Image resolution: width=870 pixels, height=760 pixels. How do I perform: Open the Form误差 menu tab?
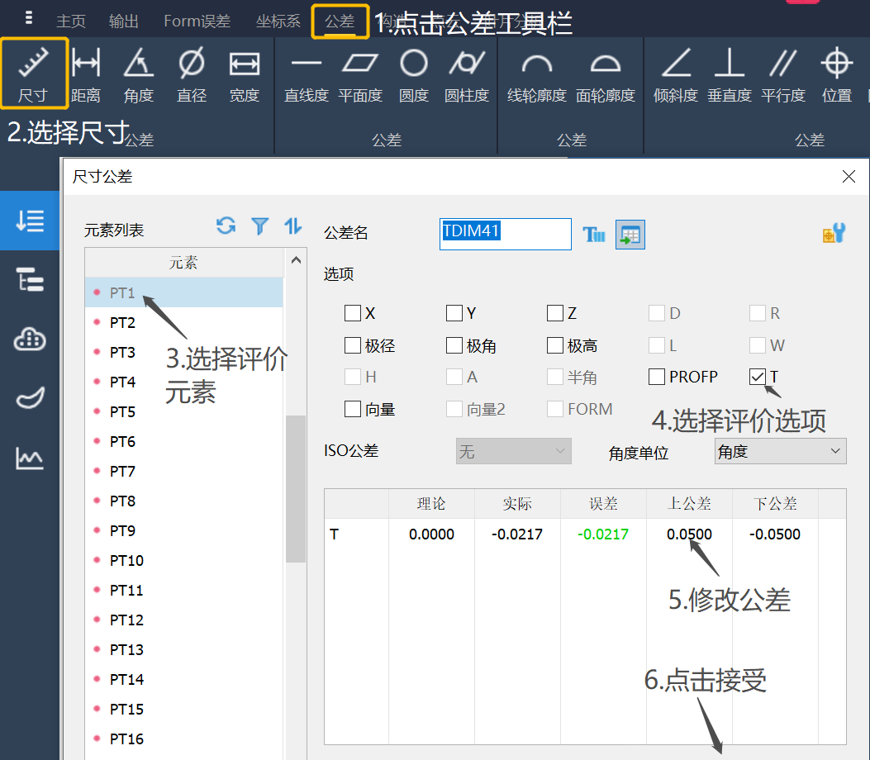click(197, 21)
